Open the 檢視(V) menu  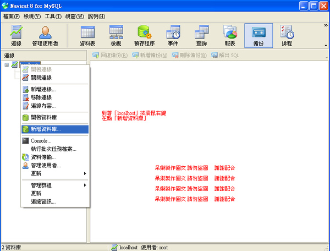click(x=32, y=17)
